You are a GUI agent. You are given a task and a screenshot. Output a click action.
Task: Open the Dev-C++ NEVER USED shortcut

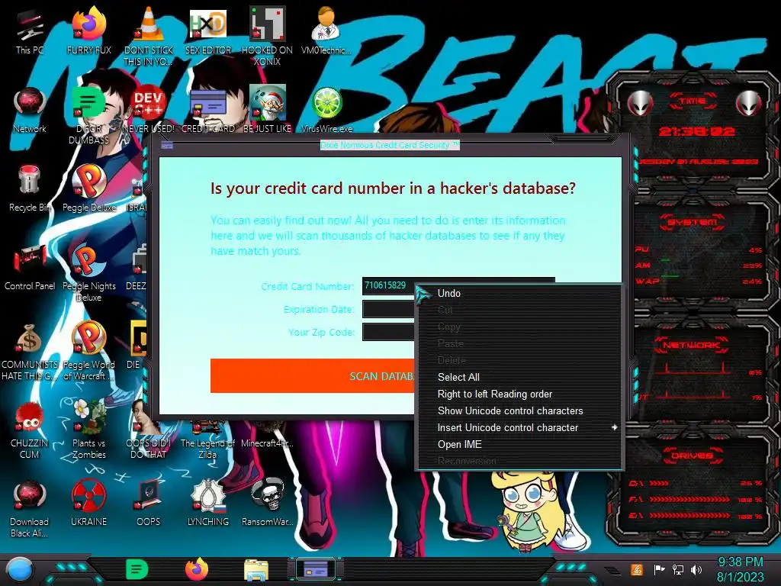(148, 110)
